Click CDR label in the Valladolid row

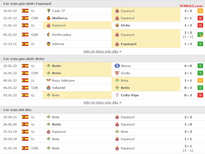pos(35,88)
